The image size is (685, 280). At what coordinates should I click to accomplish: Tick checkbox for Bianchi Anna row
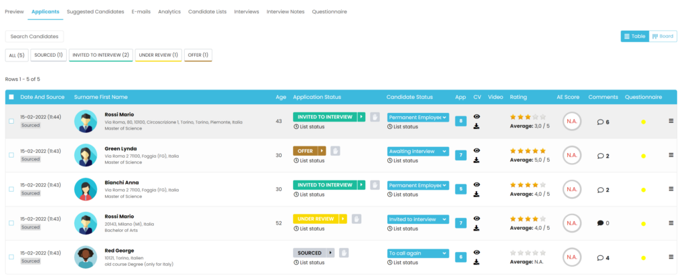coord(11,189)
